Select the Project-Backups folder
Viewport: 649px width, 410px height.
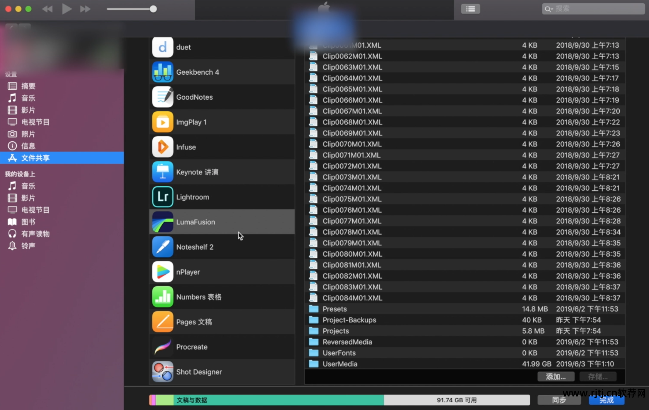pyautogui.click(x=349, y=320)
